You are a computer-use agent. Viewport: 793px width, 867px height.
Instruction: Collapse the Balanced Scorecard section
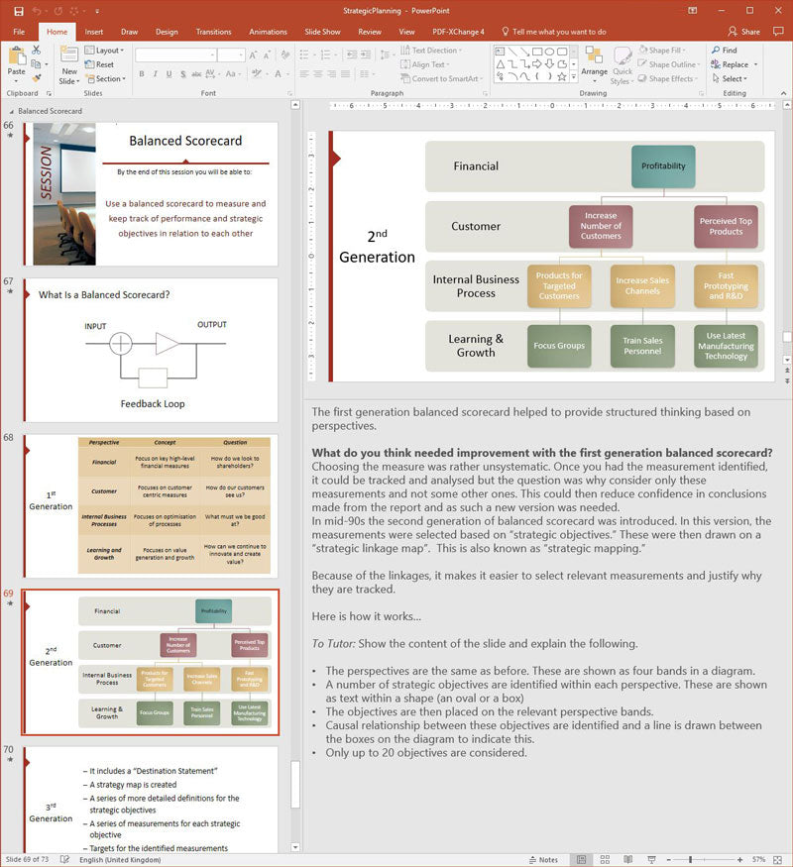tap(12, 111)
